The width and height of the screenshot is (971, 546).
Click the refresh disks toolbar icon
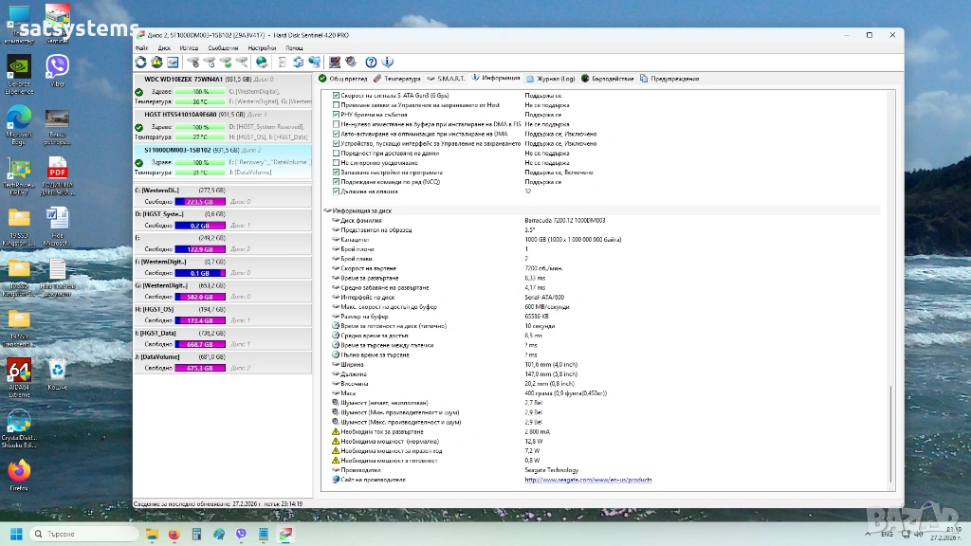[142, 63]
